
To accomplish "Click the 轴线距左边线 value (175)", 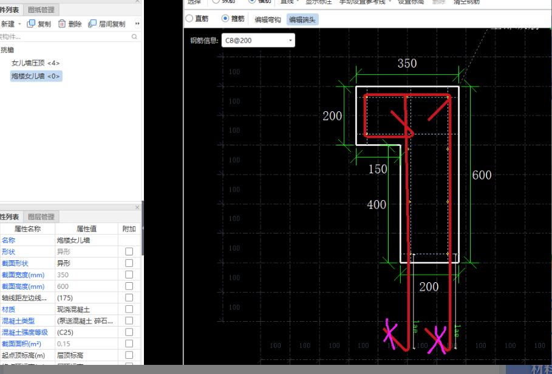I will (87, 298).
